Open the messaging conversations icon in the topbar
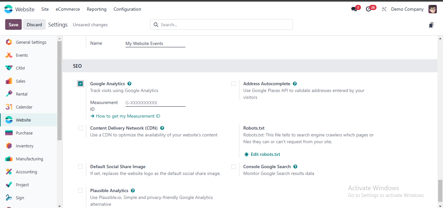 354,9
